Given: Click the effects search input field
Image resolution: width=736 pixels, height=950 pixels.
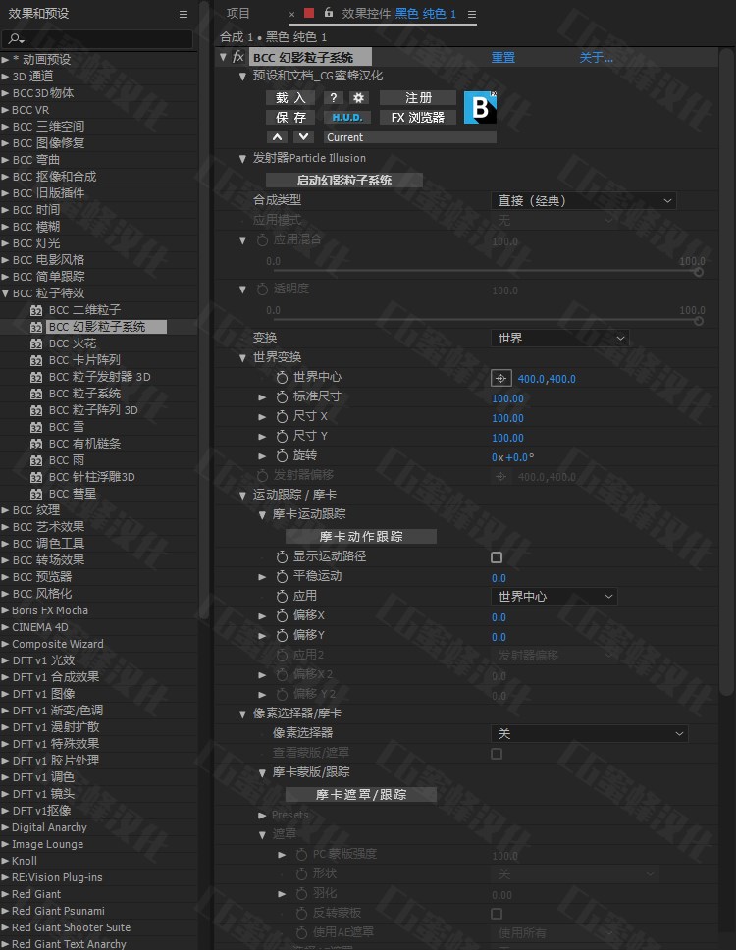Looking at the screenshot, I should click(x=97, y=39).
